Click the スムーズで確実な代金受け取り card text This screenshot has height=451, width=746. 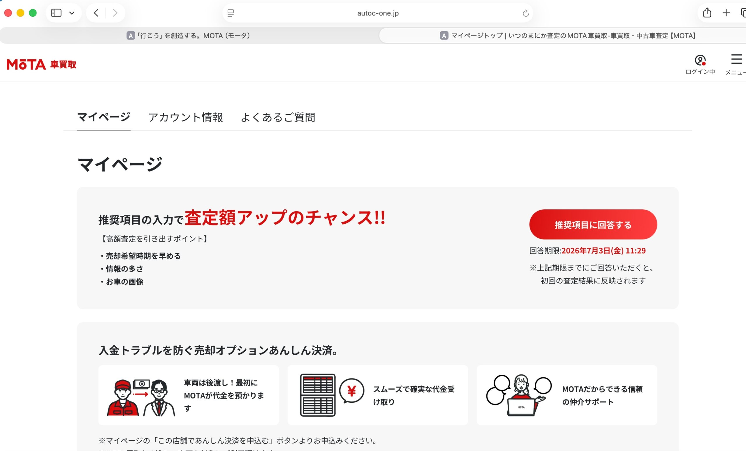(x=414, y=395)
